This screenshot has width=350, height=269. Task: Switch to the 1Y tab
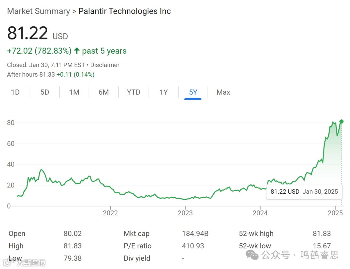[164, 92]
